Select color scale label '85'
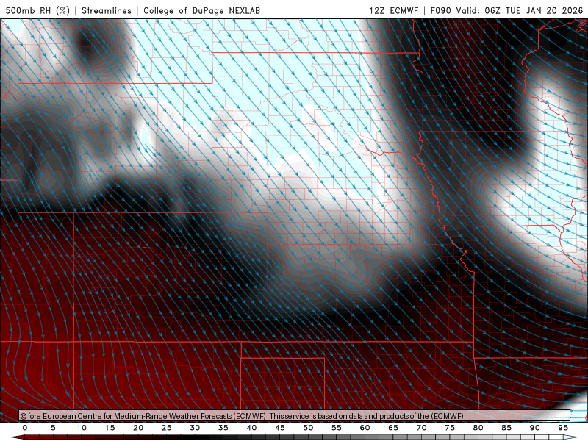Screen dimensions: 588x441 (x=506, y=428)
